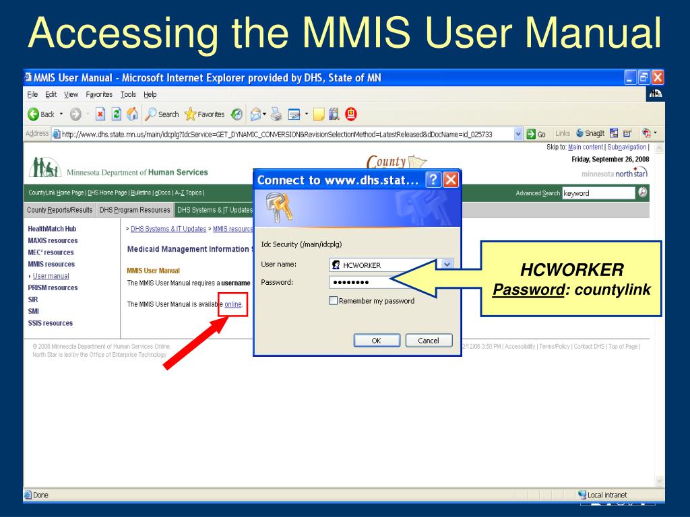Viewport: 690px width, 517px height.
Task: Click the Adobe PDF converter icon
Action: (x=646, y=133)
